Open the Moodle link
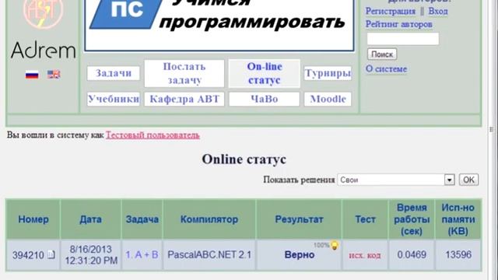 328,99
